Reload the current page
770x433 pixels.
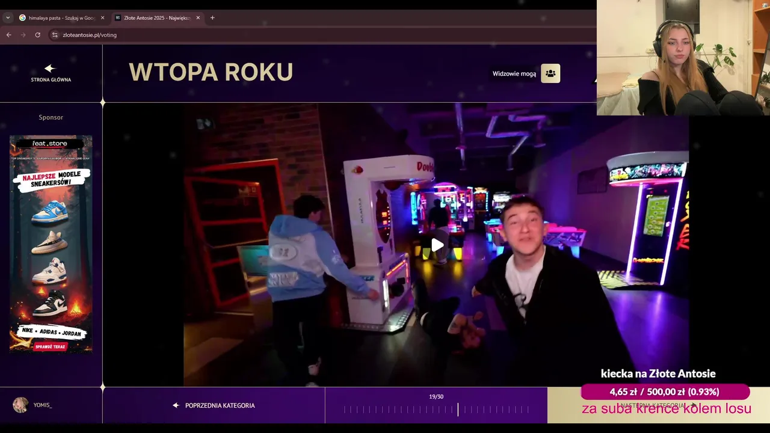[x=37, y=35]
